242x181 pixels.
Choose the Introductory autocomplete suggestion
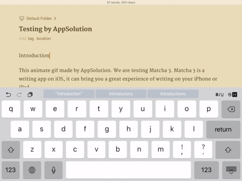pyautogui.click(x=121, y=94)
